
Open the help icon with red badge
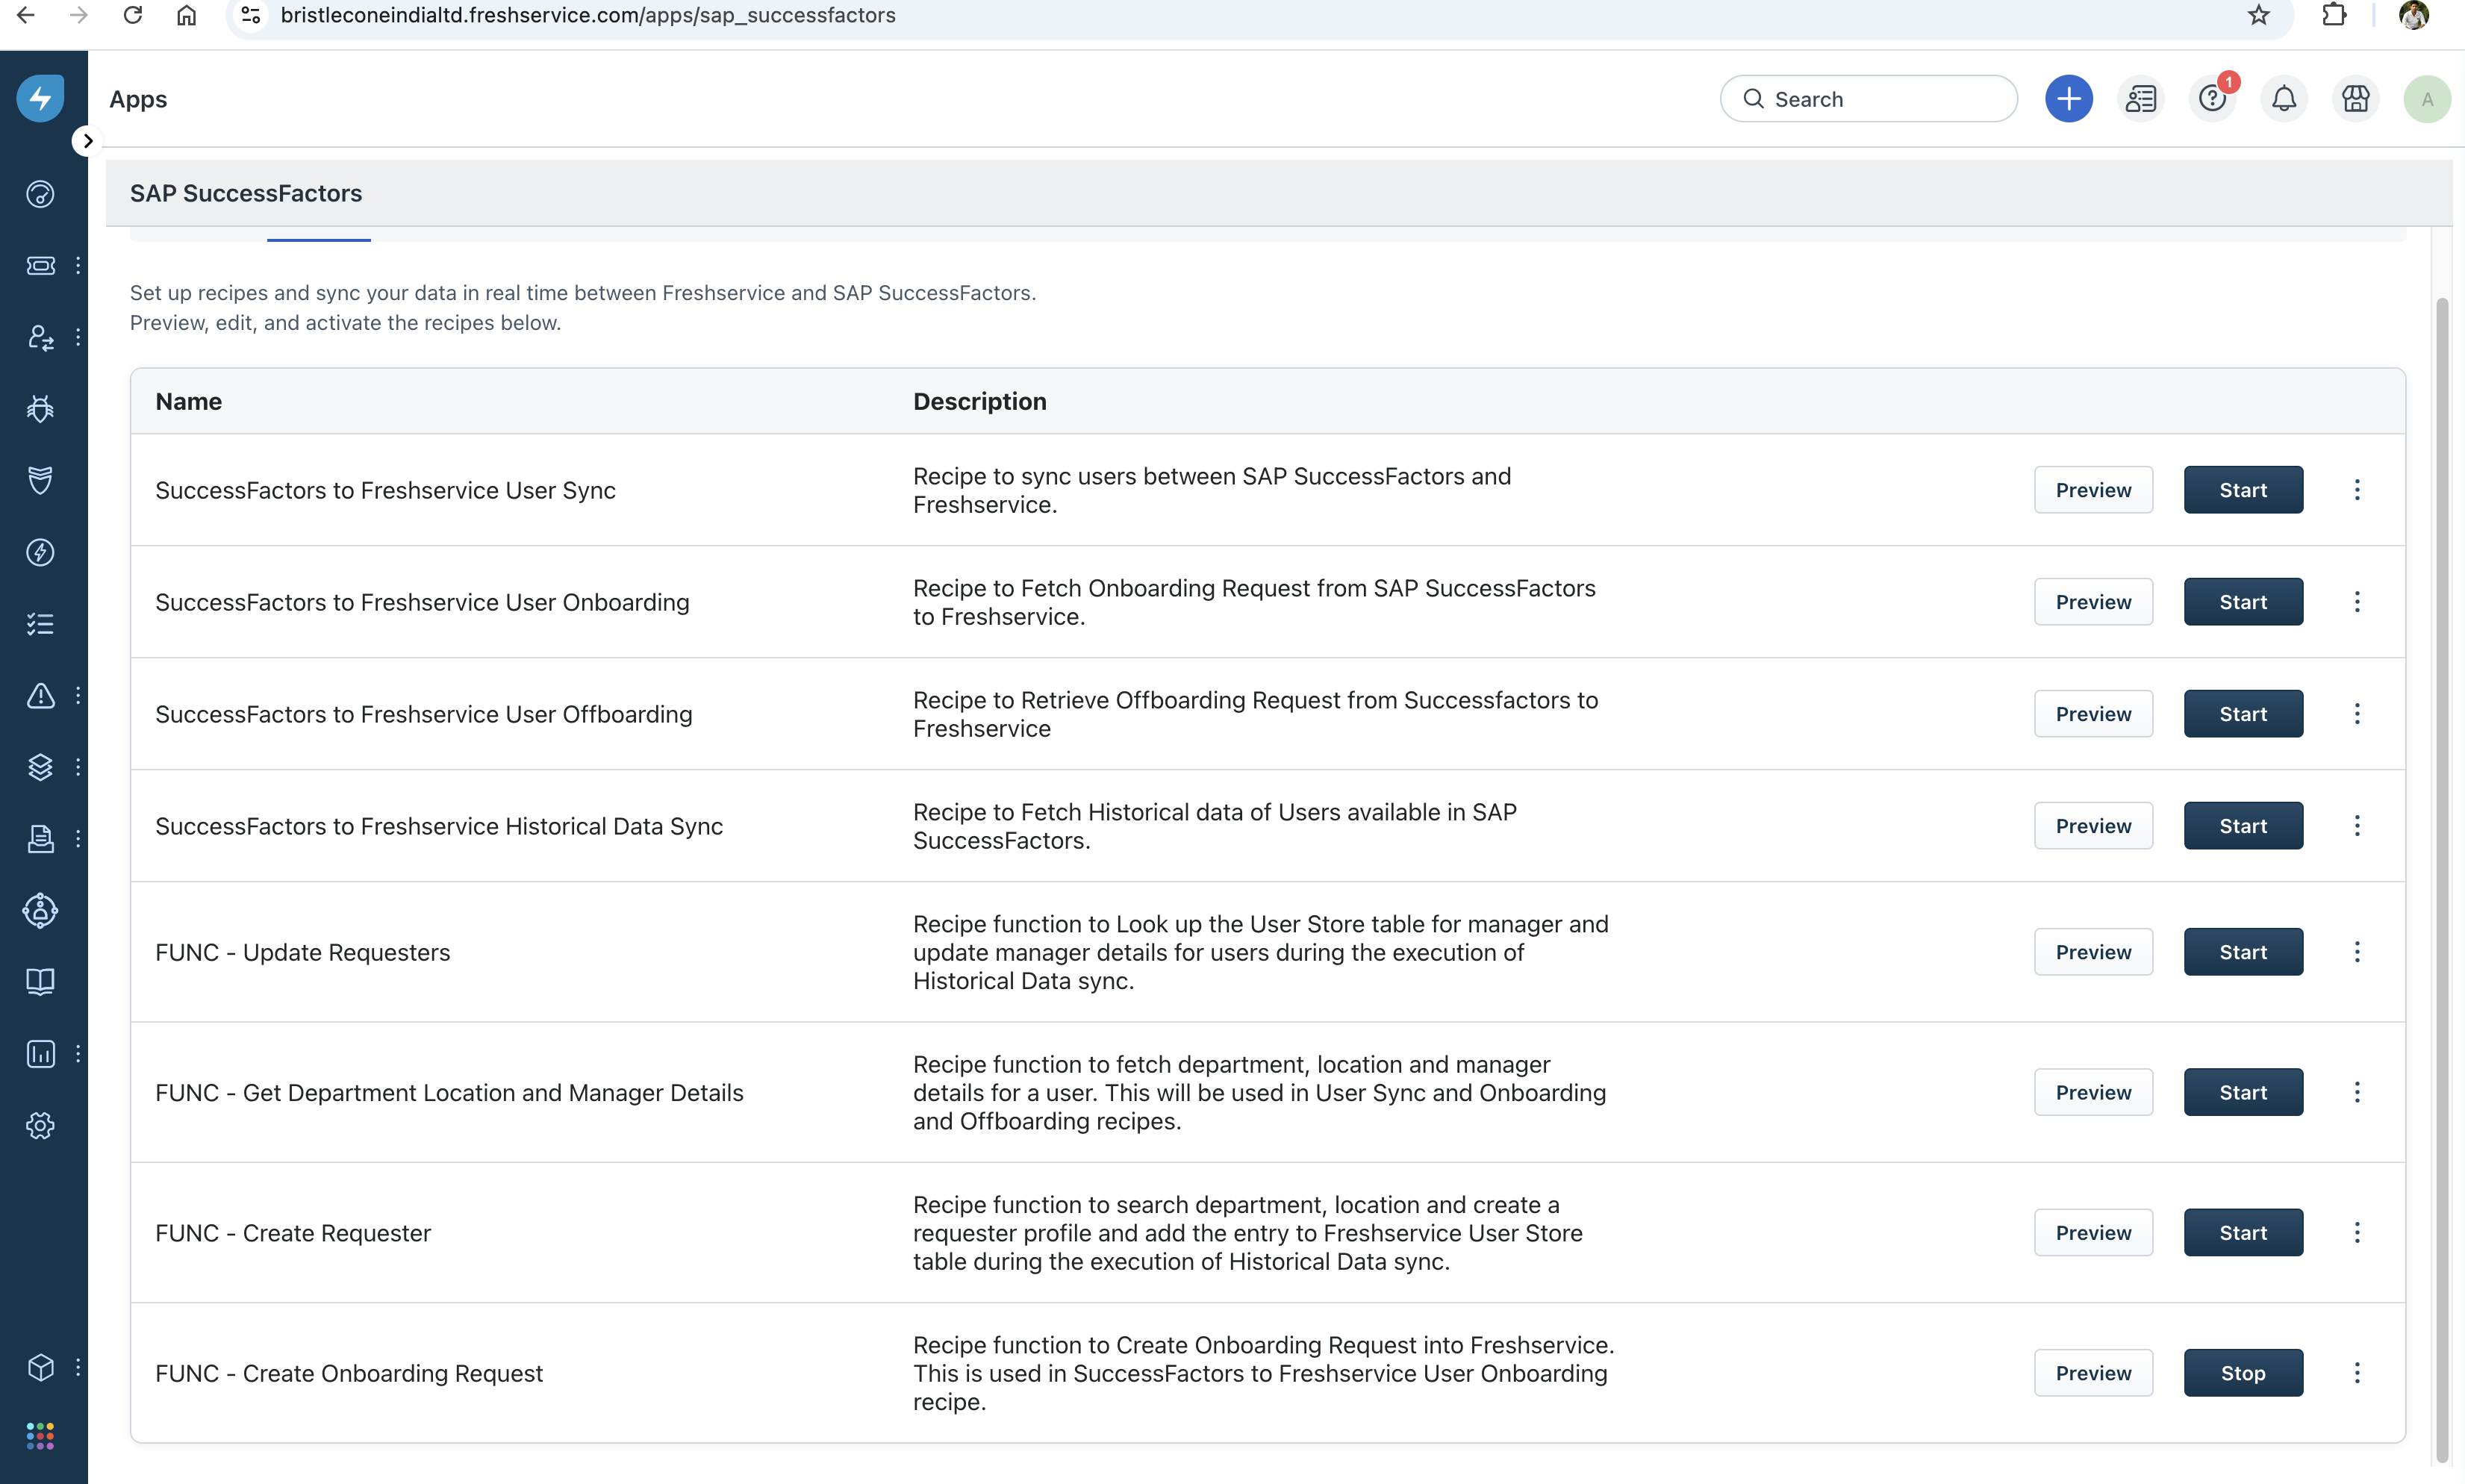click(x=2212, y=99)
